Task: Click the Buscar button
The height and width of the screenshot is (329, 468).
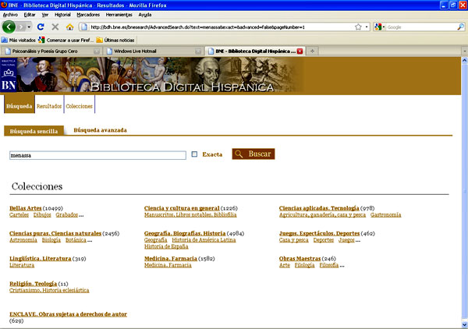Action: (253, 154)
